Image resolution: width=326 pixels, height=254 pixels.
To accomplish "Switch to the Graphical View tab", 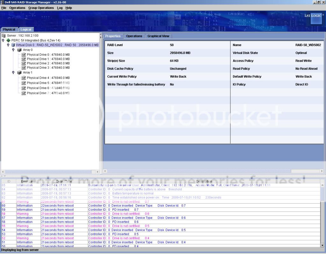I will (x=158, y=36).
